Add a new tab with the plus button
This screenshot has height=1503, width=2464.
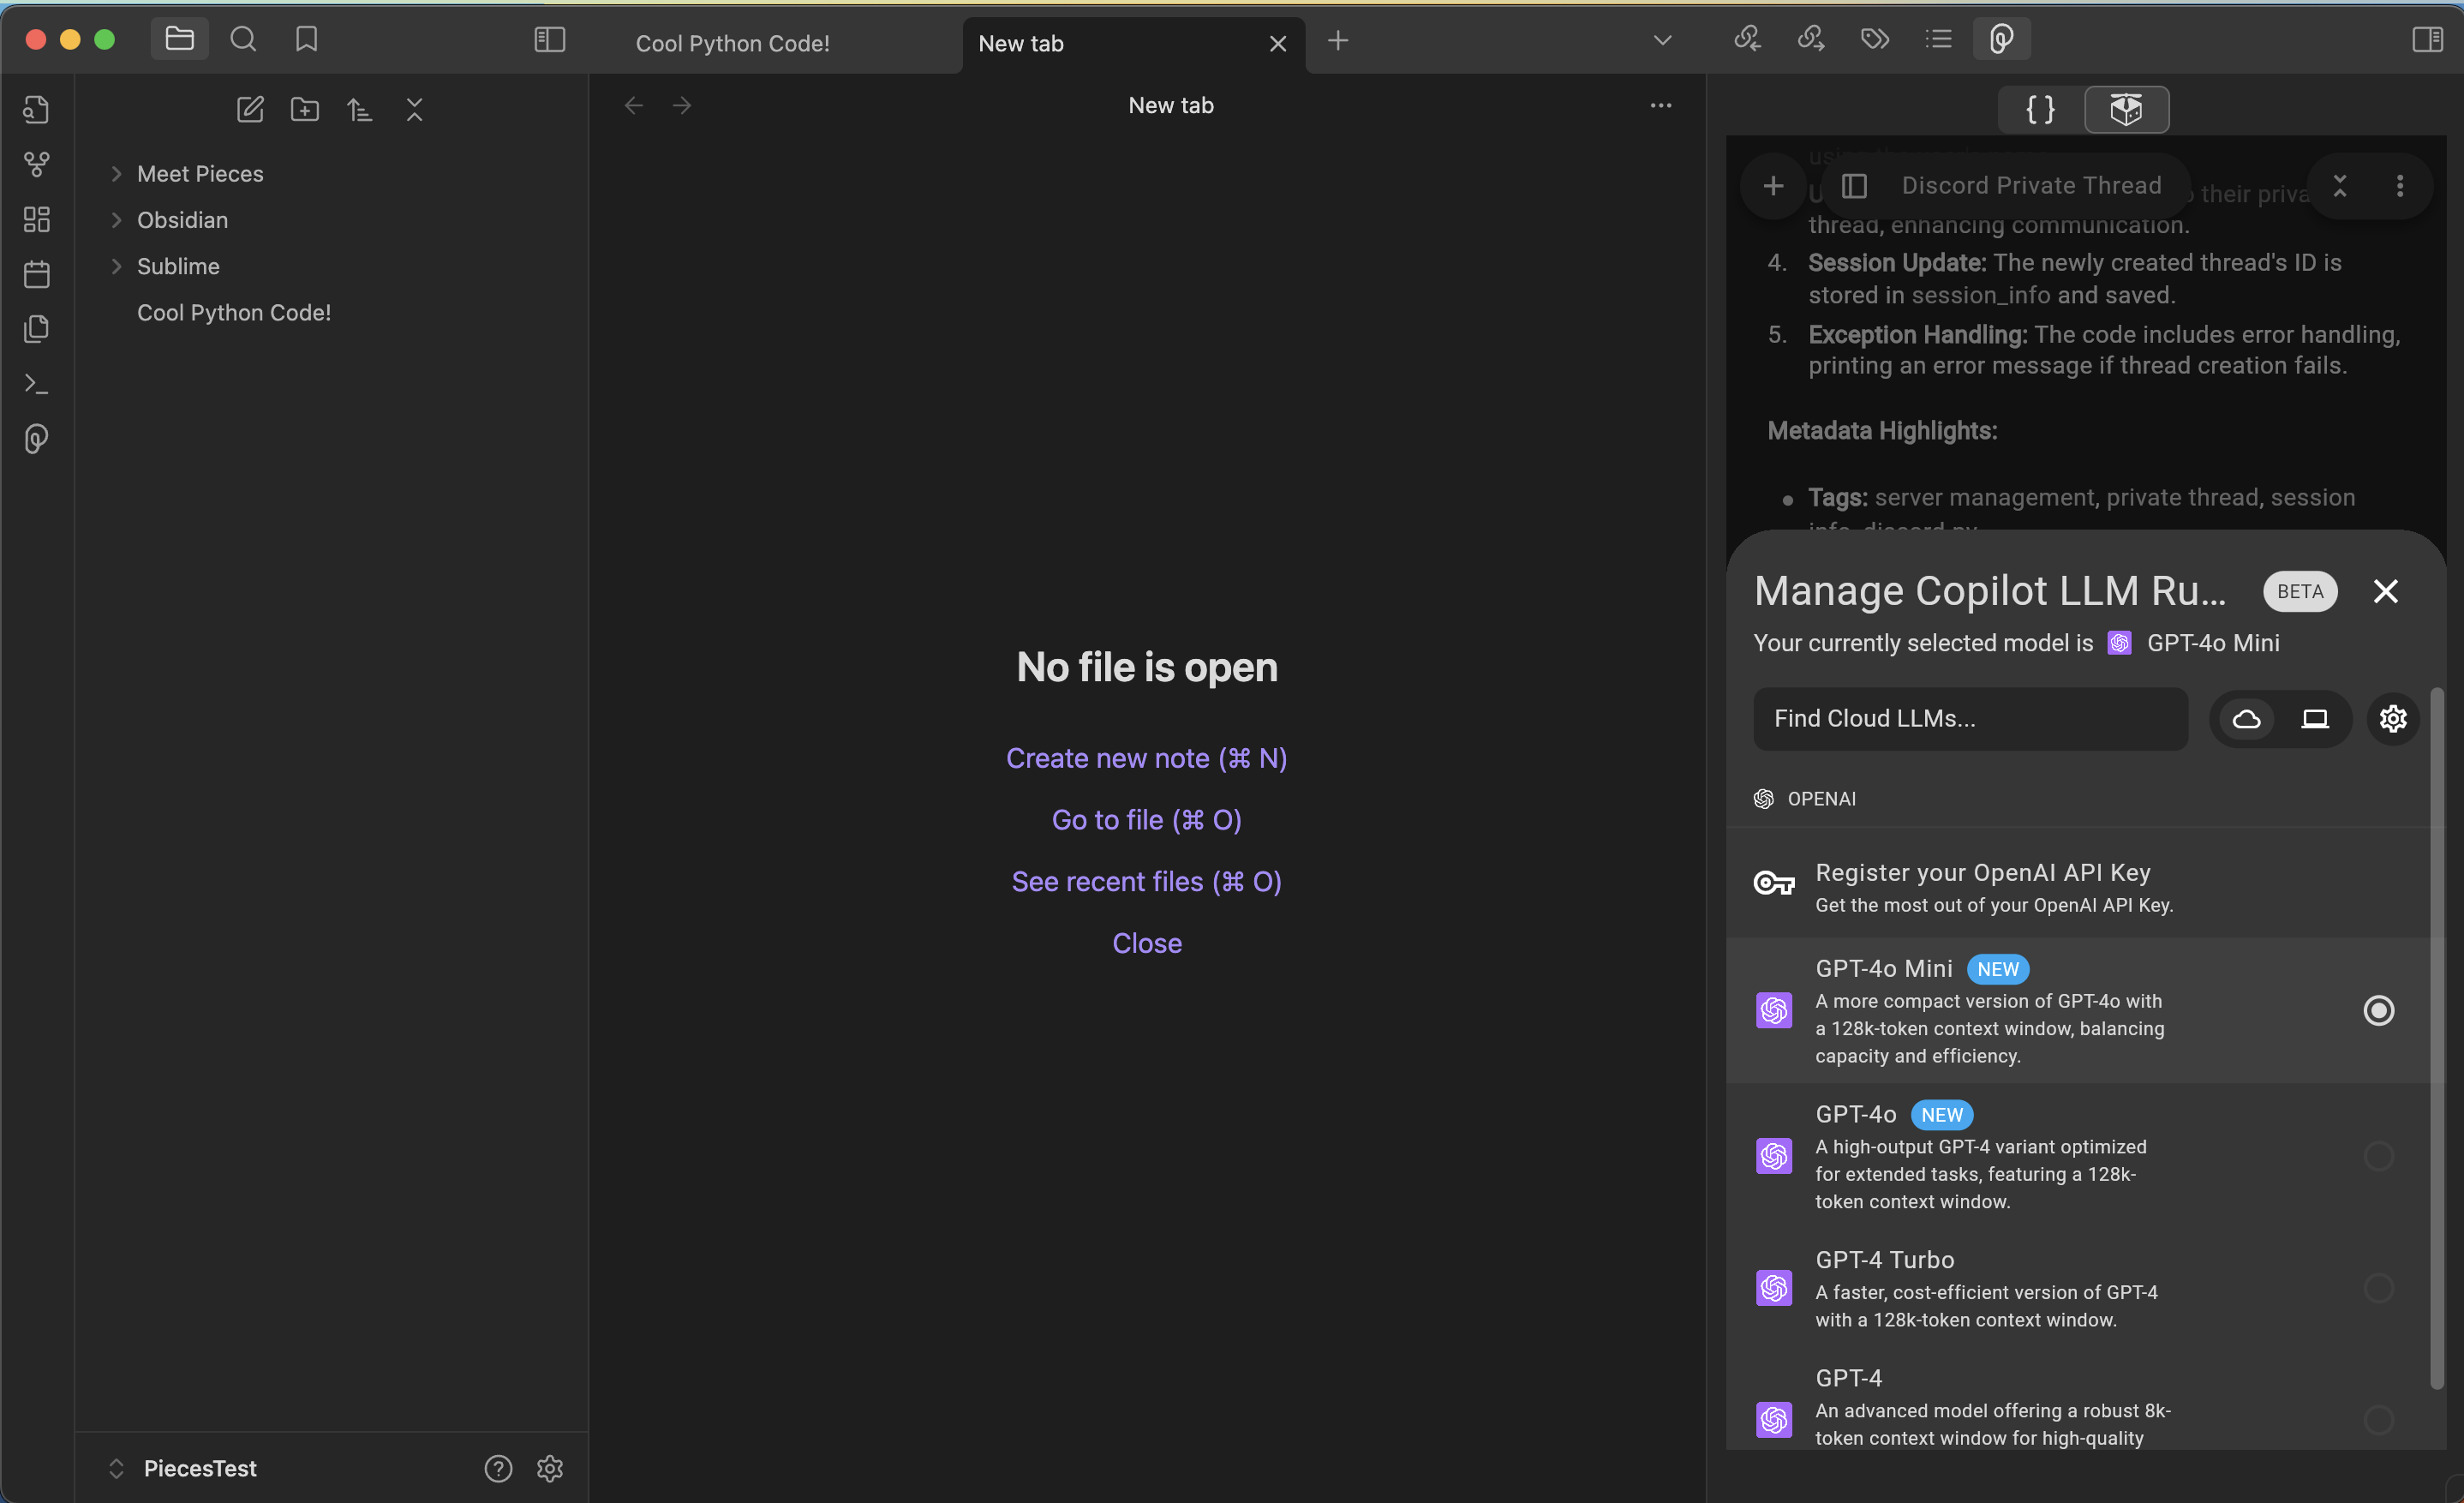pyautogui.click(x=1338, y=40)
